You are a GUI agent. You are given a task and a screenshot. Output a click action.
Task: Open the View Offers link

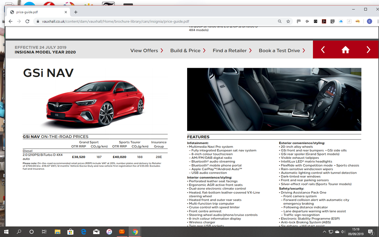coord(147,51)
